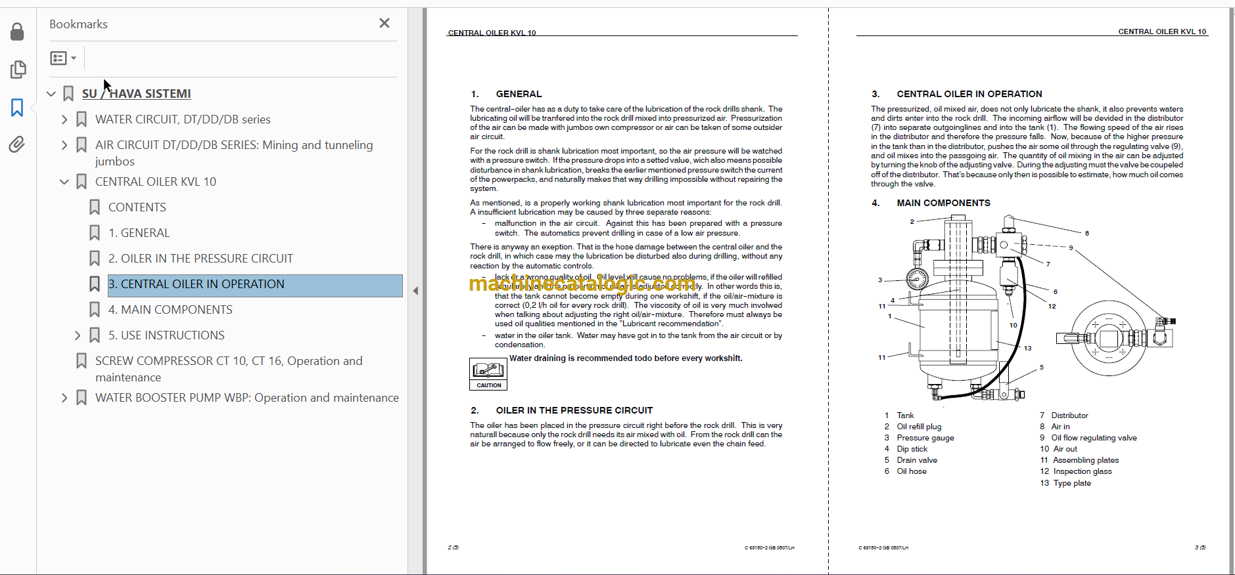Image resolution: width=1235 pixels, height=575 pixels.
Task: Click bookmark icon beside WATER BOOSTER PUMP entry
Action: pyautogui.click(x=82, y=398)
